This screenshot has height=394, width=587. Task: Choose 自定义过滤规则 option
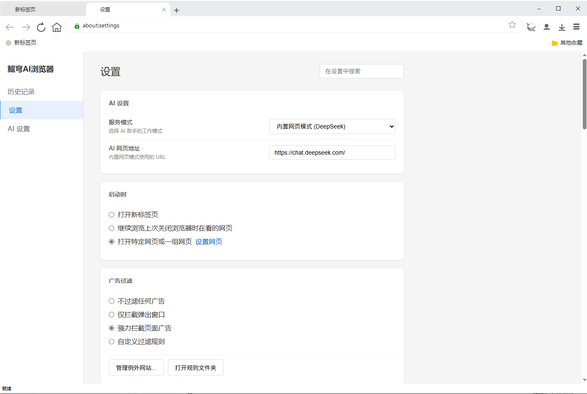[111, 341]
